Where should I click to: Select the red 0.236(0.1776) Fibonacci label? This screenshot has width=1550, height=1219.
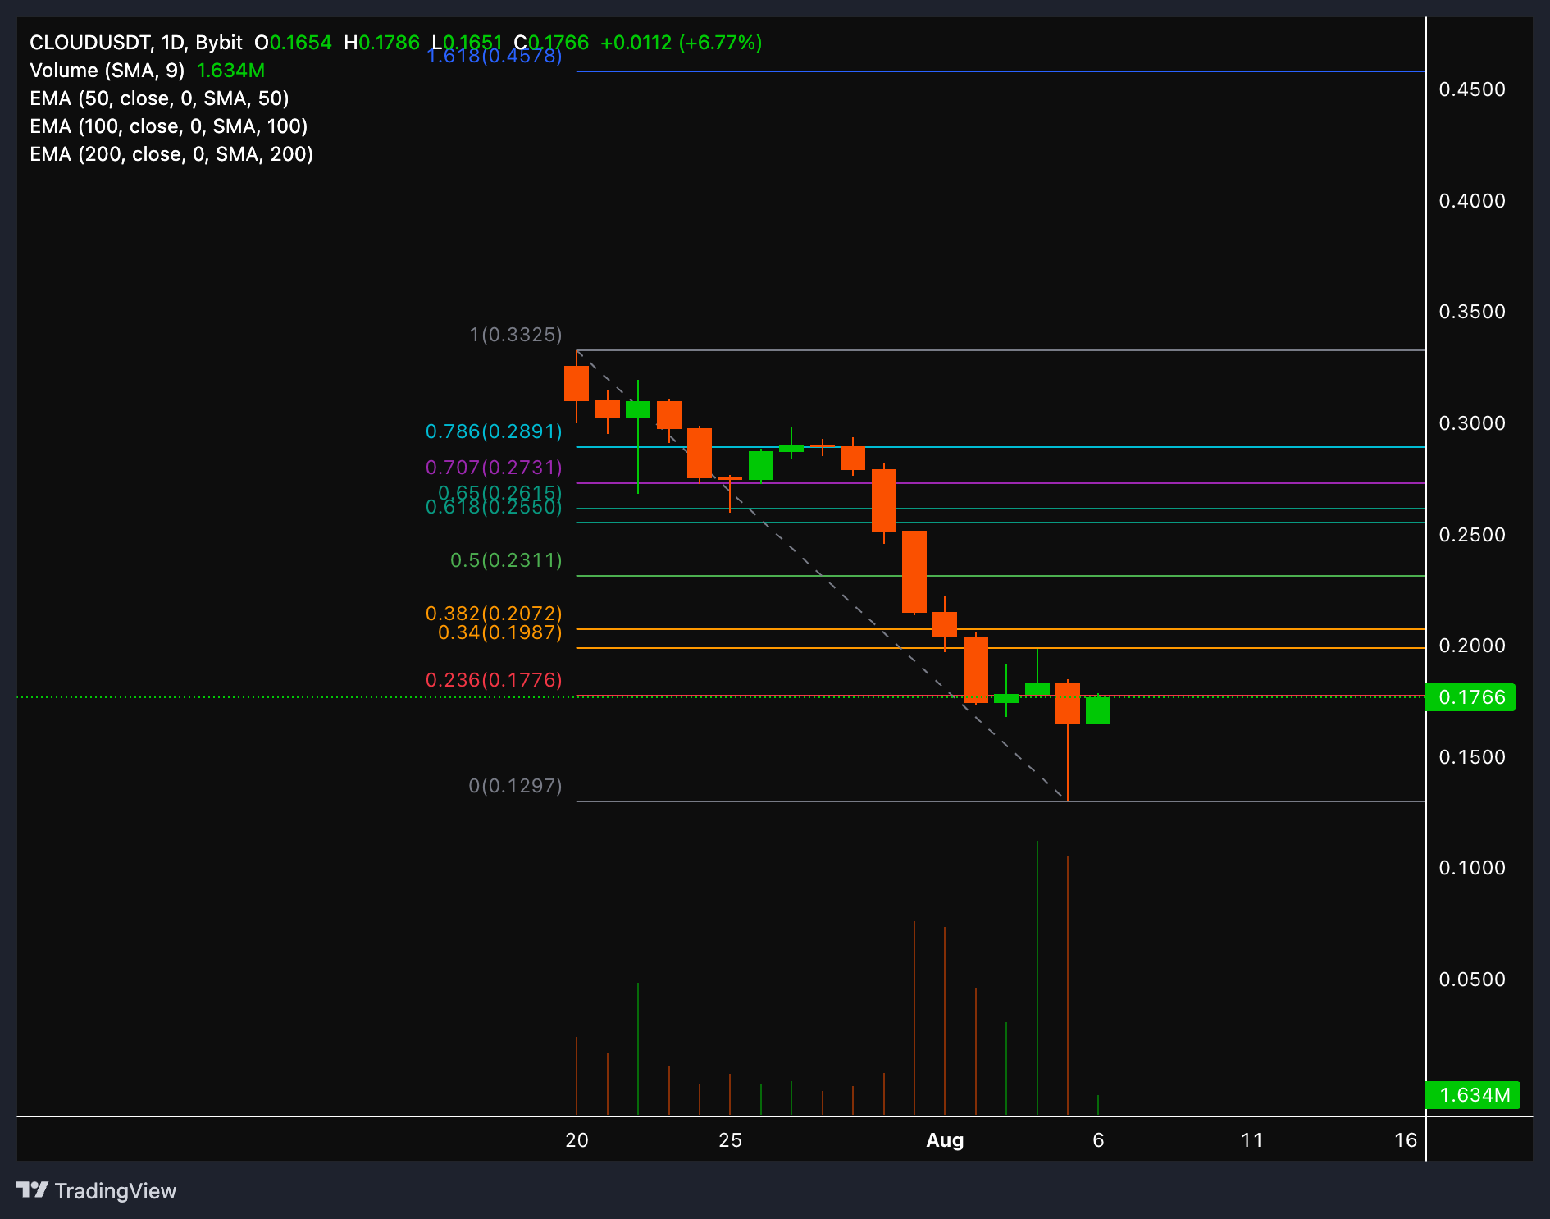[x=494, y=680]
